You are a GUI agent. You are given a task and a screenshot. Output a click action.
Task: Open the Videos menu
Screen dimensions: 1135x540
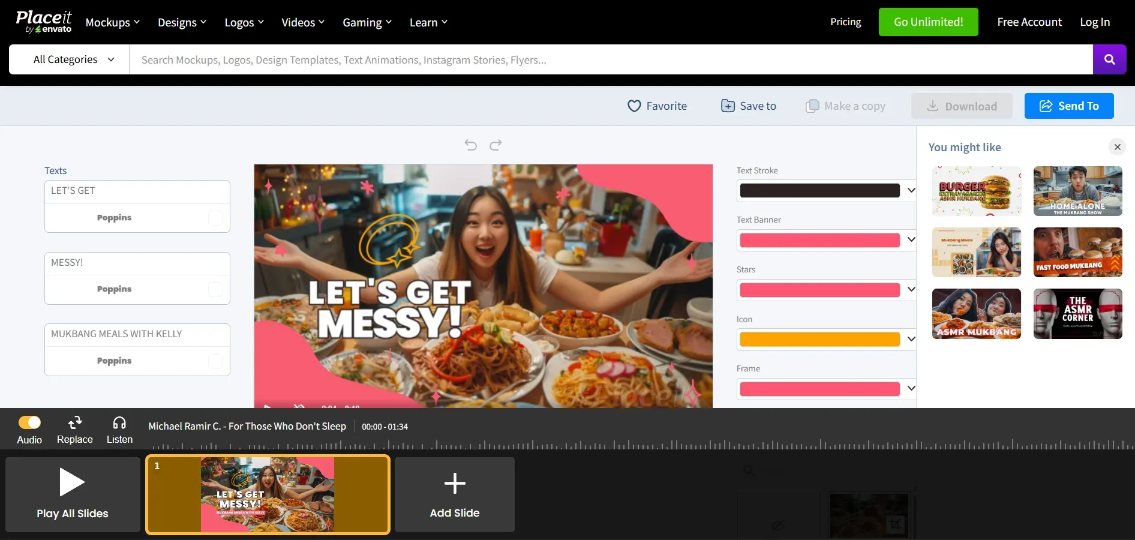click(302, 22)
